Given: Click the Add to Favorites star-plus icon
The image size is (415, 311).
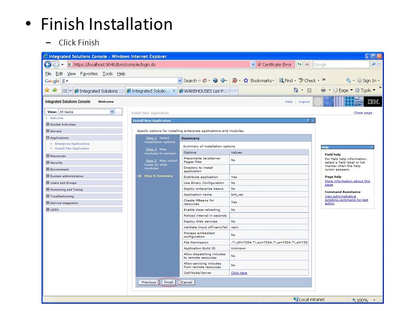Looking at the screenshot, I should 55,90.
